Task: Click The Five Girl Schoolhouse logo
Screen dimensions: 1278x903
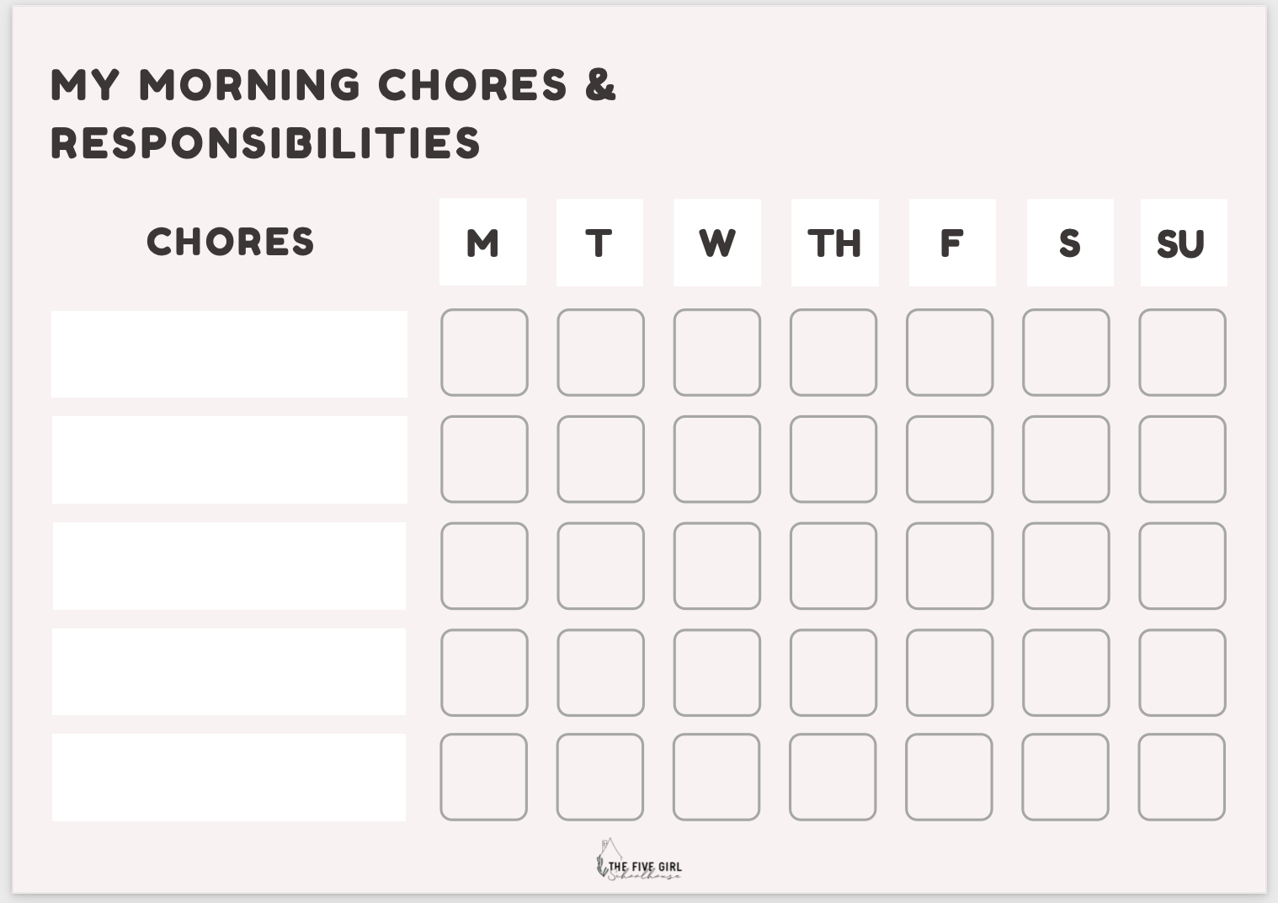Action: coord(639,861)
